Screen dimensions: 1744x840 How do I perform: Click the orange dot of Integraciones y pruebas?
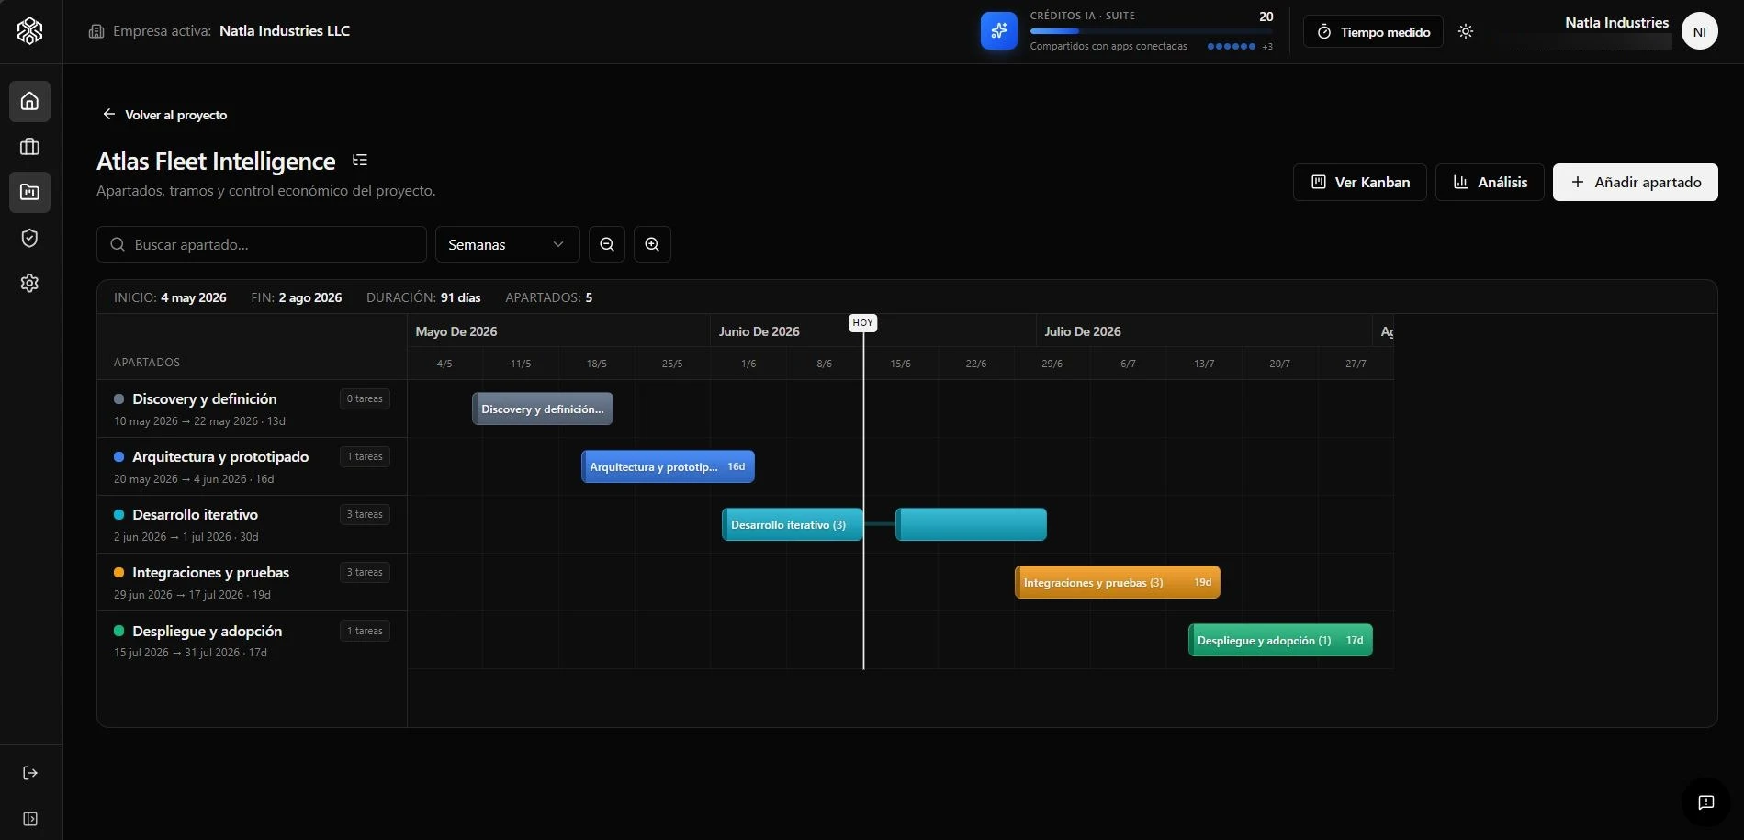118,572
